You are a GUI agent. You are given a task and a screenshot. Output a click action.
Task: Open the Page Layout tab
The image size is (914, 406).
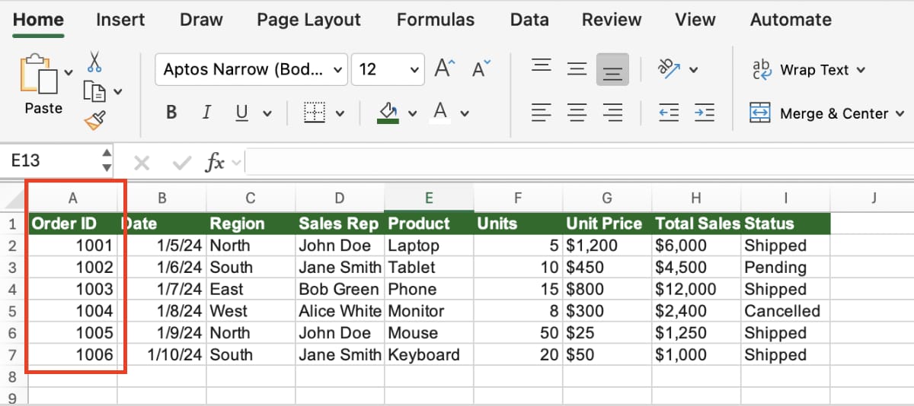(308, 20)
